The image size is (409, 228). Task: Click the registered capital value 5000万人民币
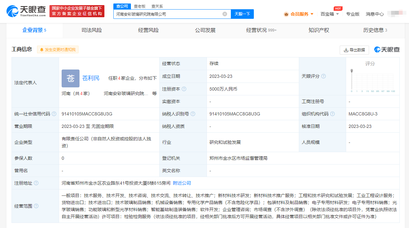[223, 89]
